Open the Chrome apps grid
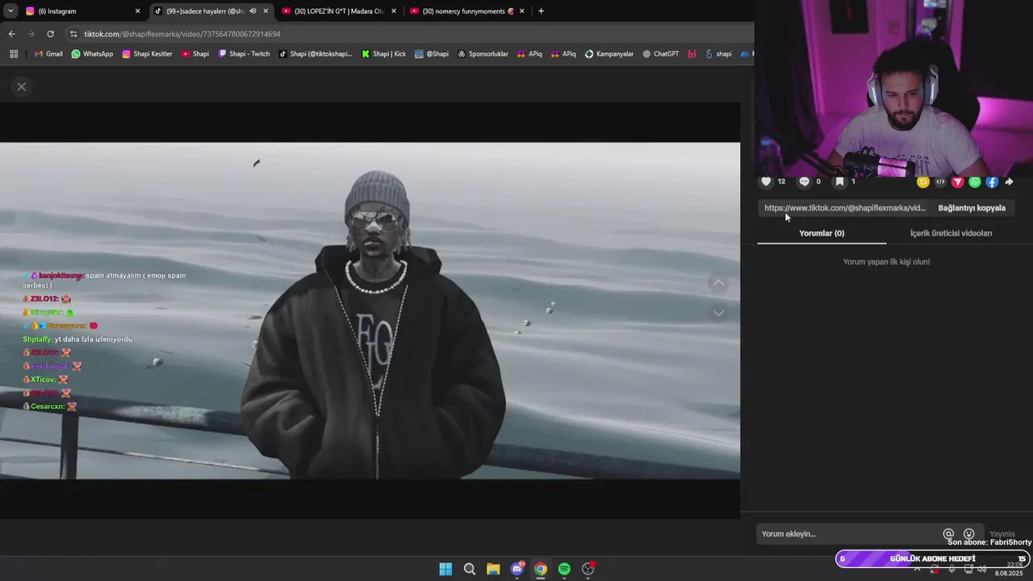Viewport: 1033px width, 581px height. click(14, 54)
